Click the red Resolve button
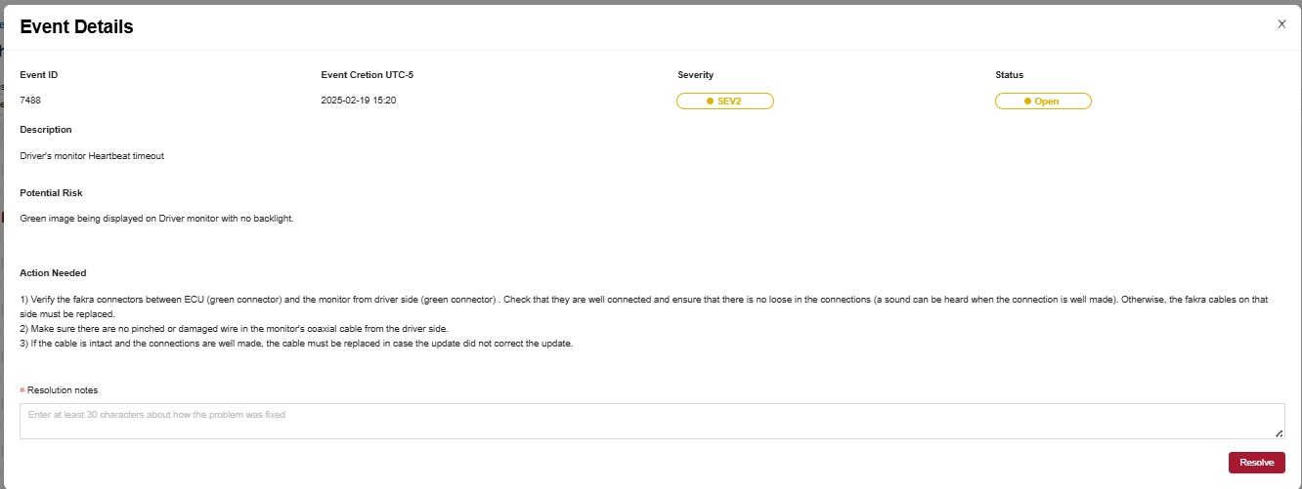The height and width of the screenshot is (489, 1302). click(1256, 463)
